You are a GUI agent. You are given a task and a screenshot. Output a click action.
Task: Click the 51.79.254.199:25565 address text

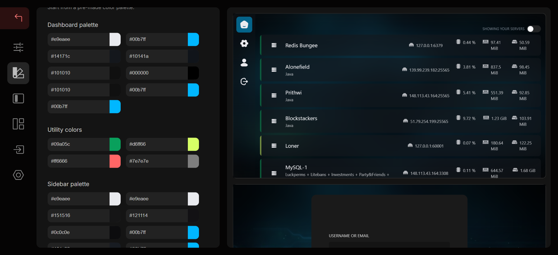tap(429, 122)
